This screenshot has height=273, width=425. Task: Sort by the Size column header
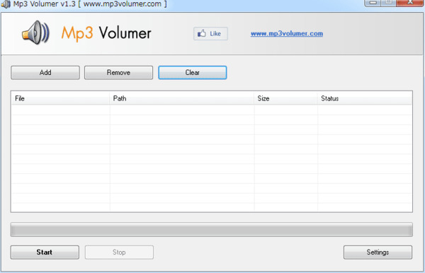(x=285, y=98)
